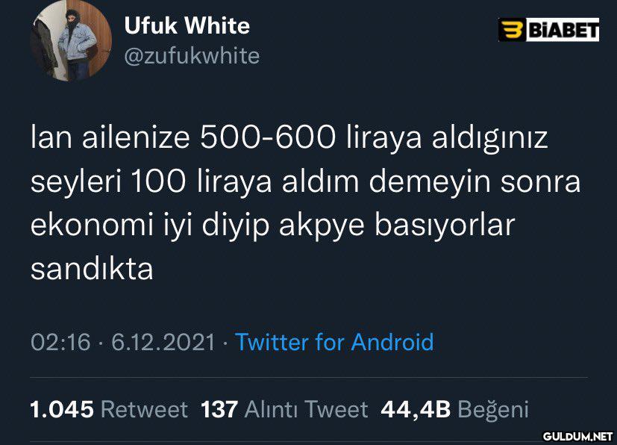Click the word "sandıkta" on the last line

click(x=92, y=270)
